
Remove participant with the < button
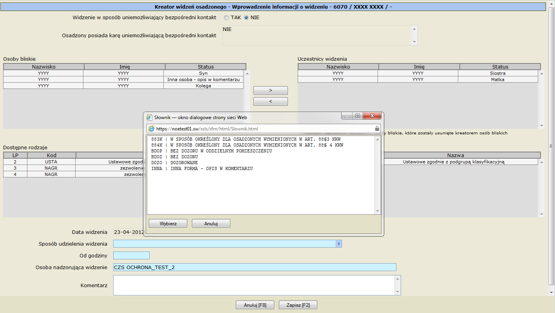point(271,101)
